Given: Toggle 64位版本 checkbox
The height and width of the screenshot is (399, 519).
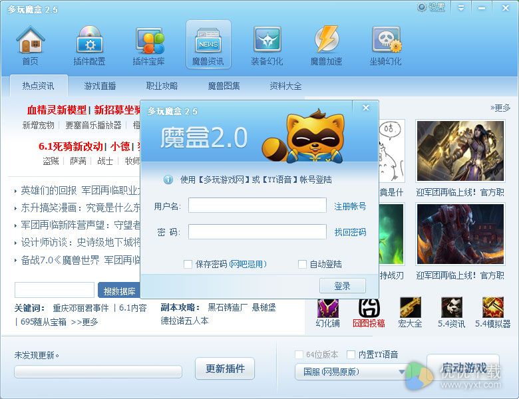Looking at the screenshot, I should click(x=299, y=354).
